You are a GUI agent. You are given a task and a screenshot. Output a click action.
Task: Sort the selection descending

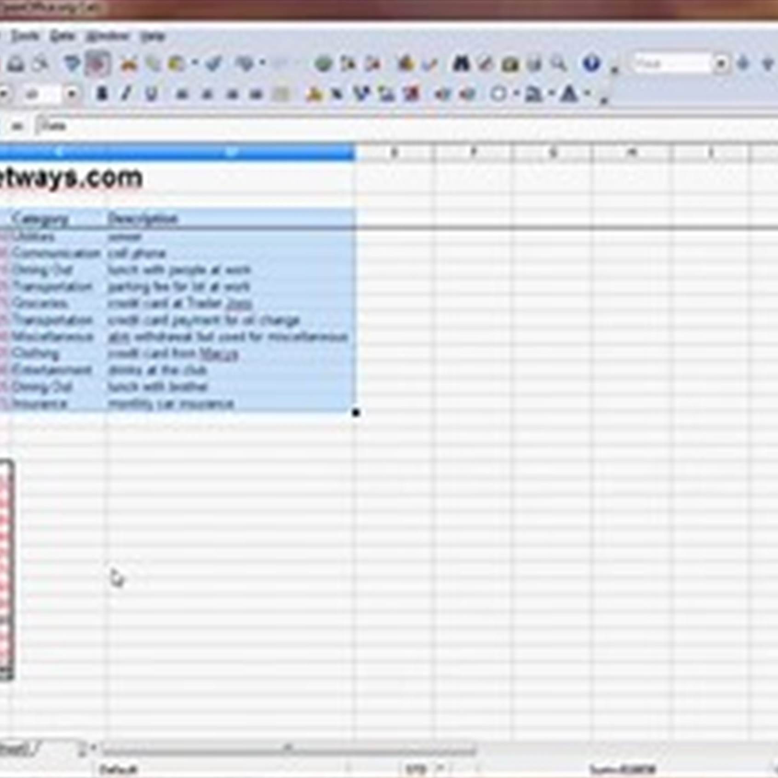373,64
